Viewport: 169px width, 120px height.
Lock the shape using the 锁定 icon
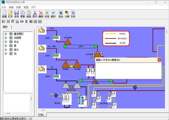[47, 13]
